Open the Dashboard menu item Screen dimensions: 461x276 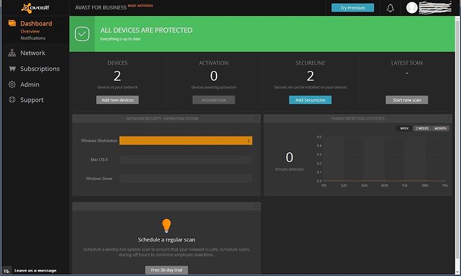point(36,24)
